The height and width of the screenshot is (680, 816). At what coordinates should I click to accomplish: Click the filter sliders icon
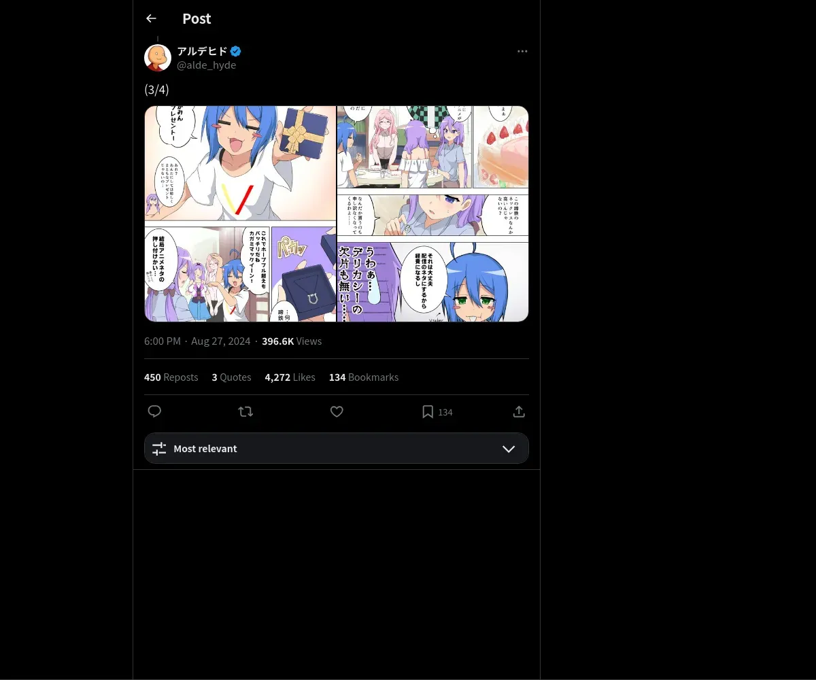click(159, 449)
